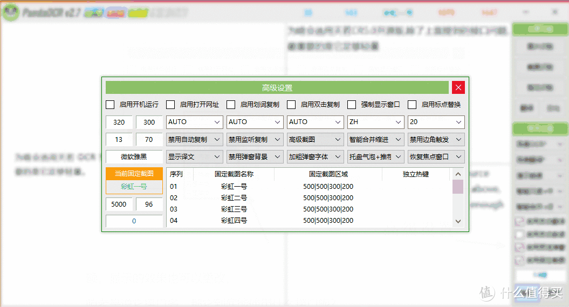This screenshot has height=307, width=569.
Task: Enable 强制显示窗口 checkbox
Action: click(x=352, y=105)
